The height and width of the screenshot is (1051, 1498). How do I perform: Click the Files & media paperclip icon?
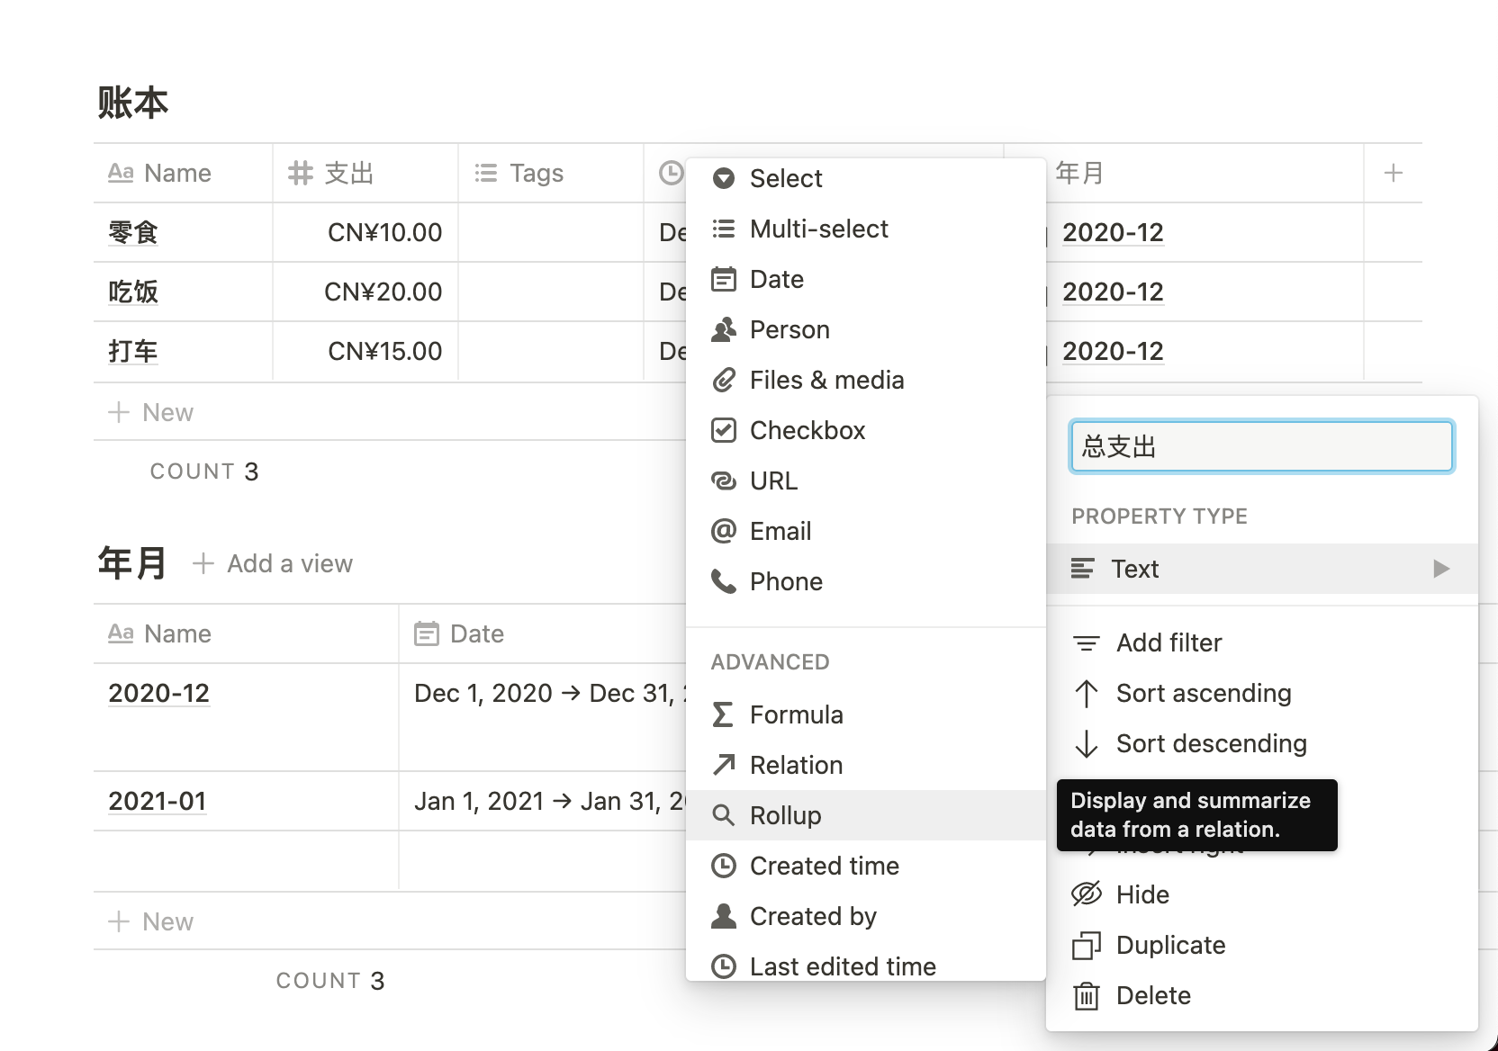723,380
